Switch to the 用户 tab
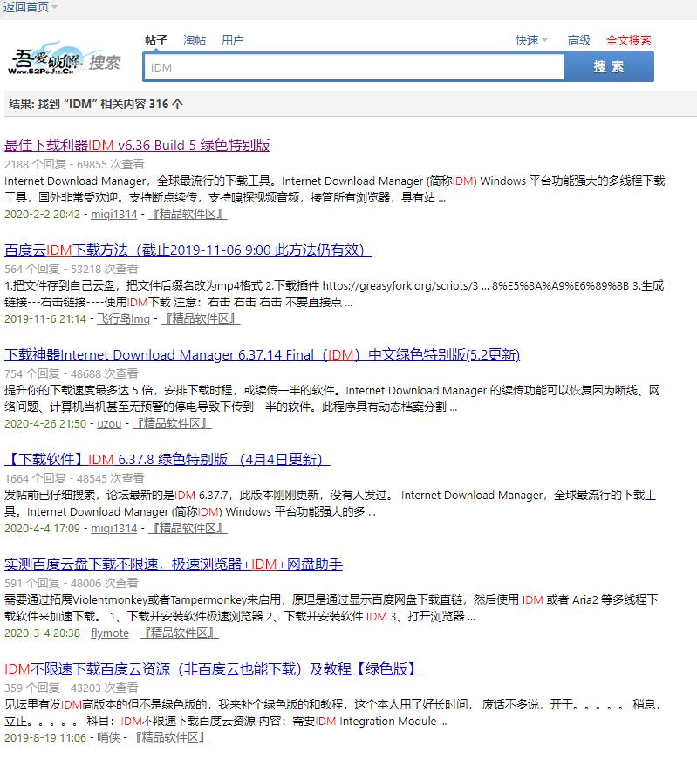This screenshot has width=697, height=767. tap(232, 40)
